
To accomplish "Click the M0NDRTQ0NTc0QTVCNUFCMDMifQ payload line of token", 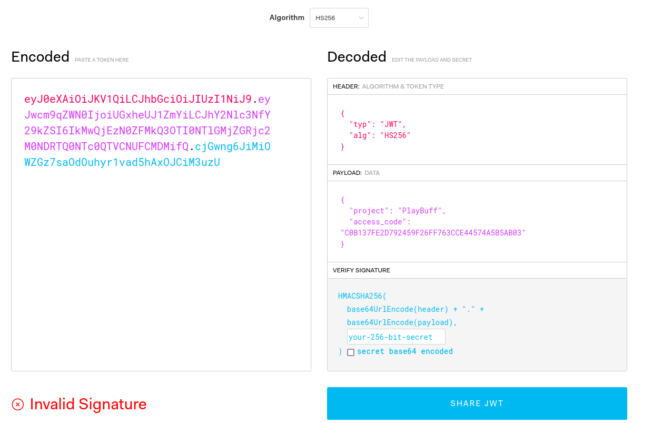I will [106, 146].
